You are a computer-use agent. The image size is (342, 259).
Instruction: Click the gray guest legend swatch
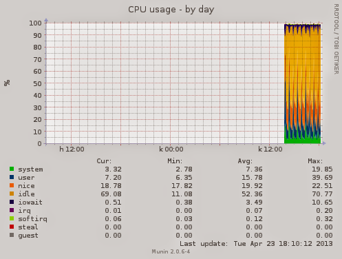pos(12,235)
